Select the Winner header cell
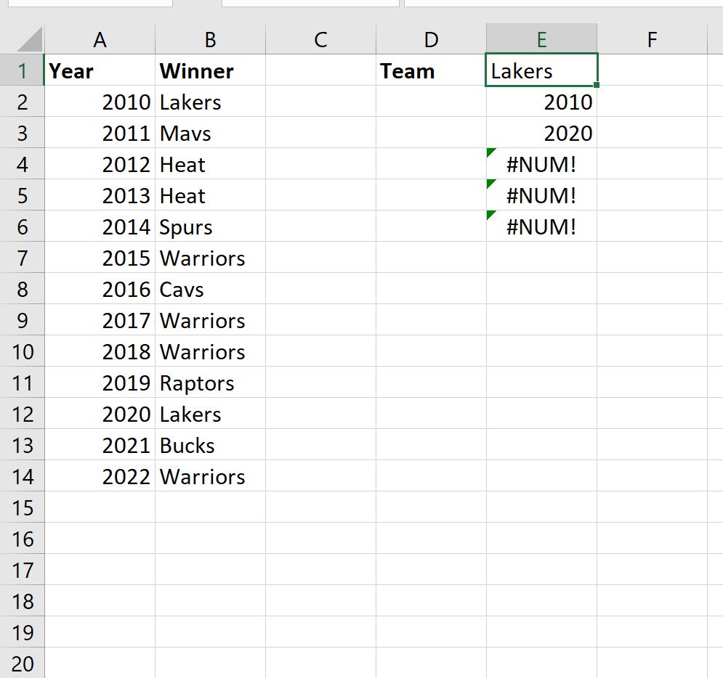This screenshot has height=678, width=723. point(210,71)
